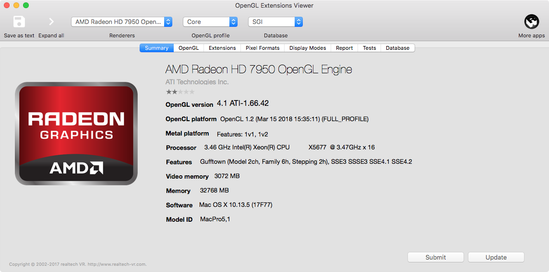The image size is (549, 272).
Task: Switch to the OpenGL tab
Action: 189,48
